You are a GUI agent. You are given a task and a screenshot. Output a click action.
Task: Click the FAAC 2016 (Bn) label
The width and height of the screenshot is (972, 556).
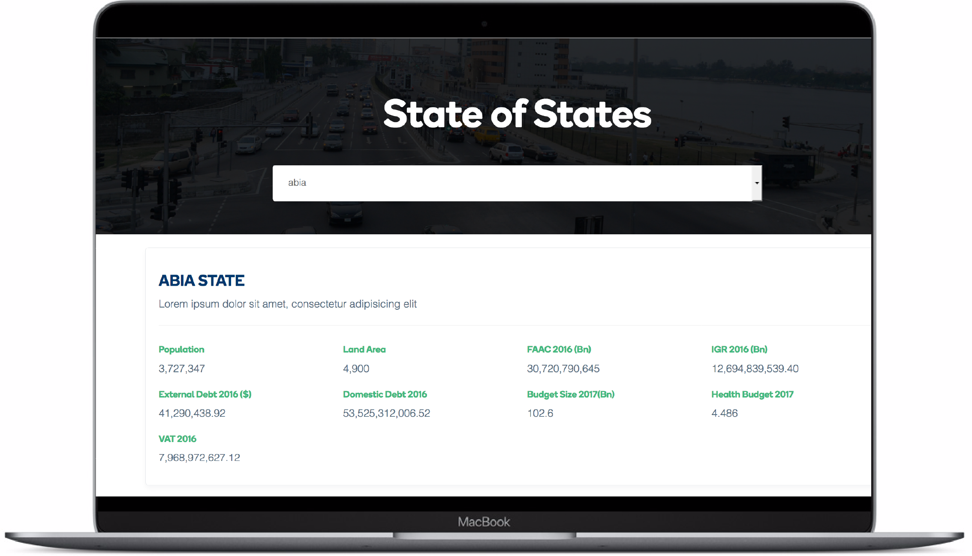coord(559,350)
